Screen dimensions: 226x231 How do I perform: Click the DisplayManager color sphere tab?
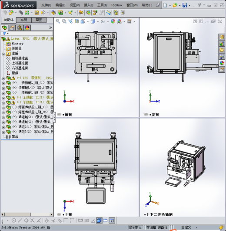27,28
